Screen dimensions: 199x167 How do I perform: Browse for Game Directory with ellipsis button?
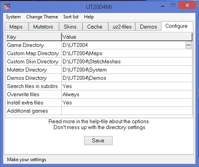pyautogui.click(x=188, y=45)
